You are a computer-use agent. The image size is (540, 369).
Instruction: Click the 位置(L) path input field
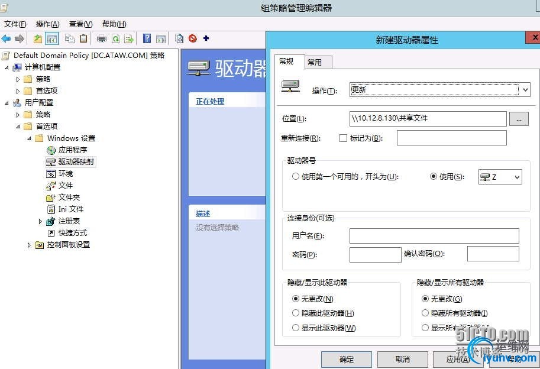click(x=428, y=119)
